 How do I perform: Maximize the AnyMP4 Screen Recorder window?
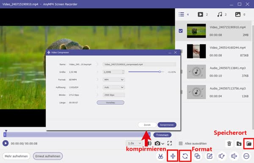[240, 4]
